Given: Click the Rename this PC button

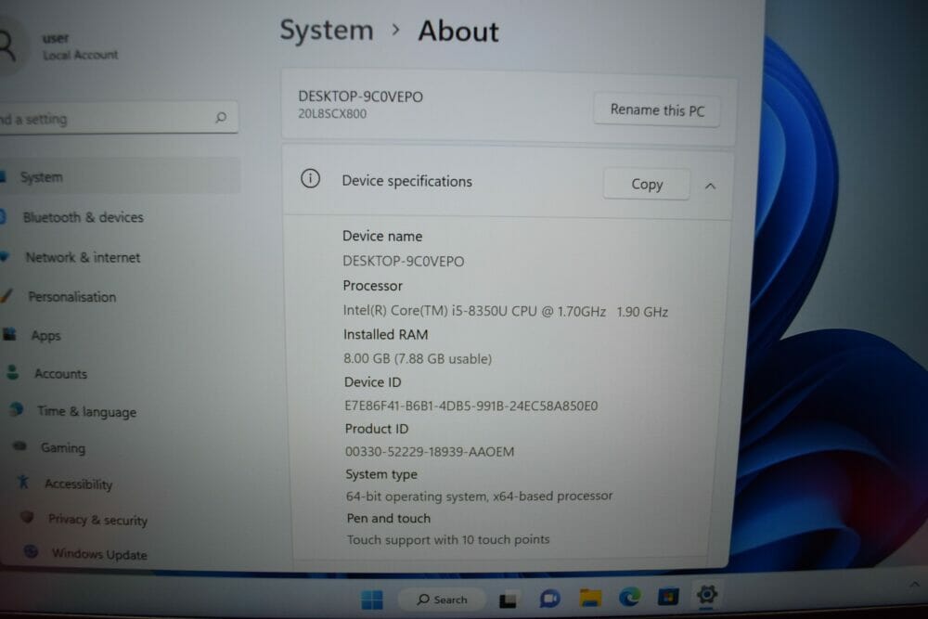Looking at the screenshot, I should pos(657,110).
